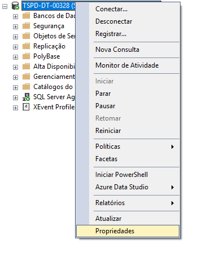Screen dimensions: 220x253
Task: Select the Gerenciamento tree label
Action: tap(54, 77)
